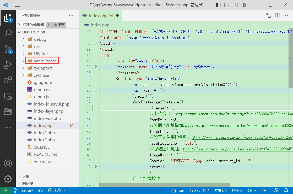This screenshot has width=293, height=194.
Task: Switch to the index.php editor tab
Action: [98, 16]
